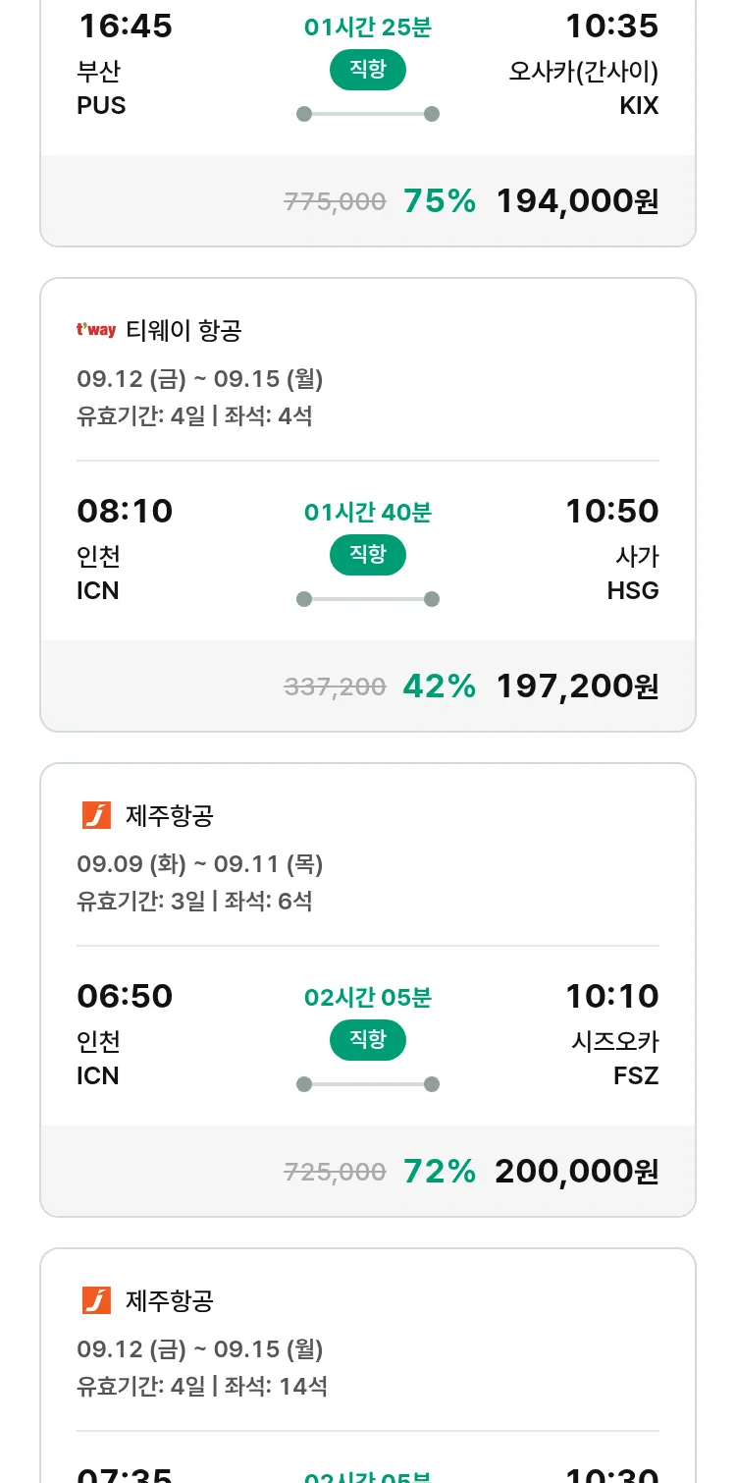Click the Jeju Air logo on bottom card

pos(96,1300)
